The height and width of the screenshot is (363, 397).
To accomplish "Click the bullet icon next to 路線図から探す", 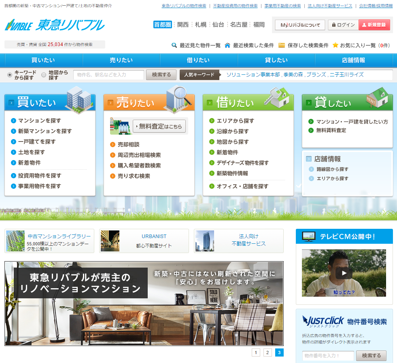I will [311, 169].
